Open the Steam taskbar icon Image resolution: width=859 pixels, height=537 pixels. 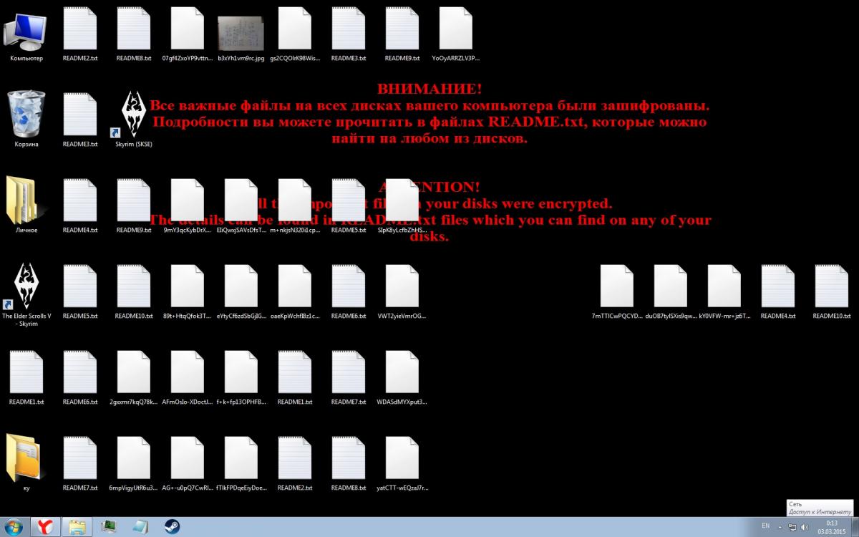[172, 527]
